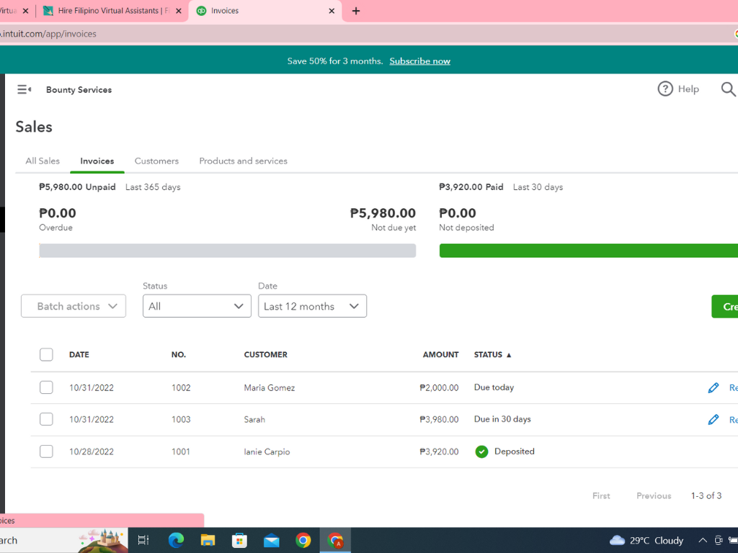
Task: Tick checkbox for invoice 1003
Action: tap(46, 419)
